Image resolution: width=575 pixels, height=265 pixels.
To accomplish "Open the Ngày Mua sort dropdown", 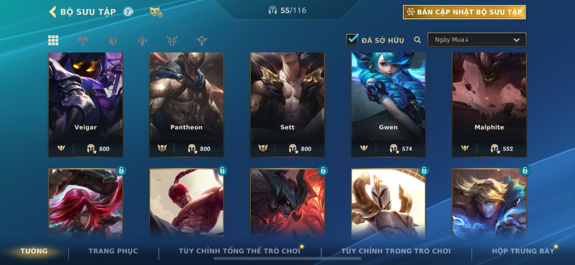I will 477,40.
